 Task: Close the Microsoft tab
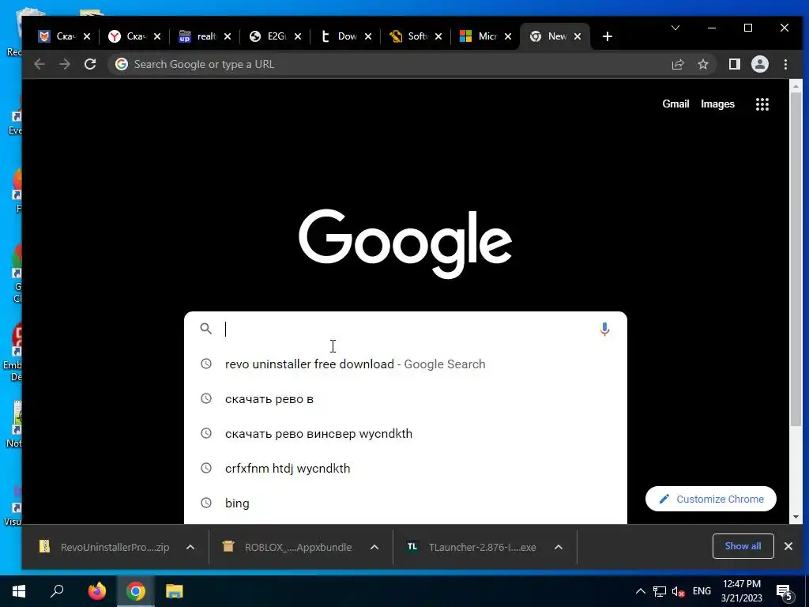pyautogui.click(x=508, y=36)
